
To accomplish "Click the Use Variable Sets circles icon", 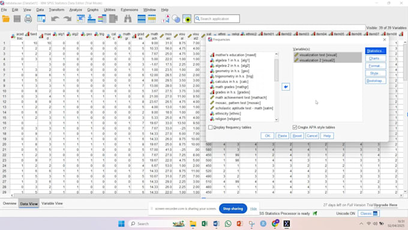I will coord(176,19).
